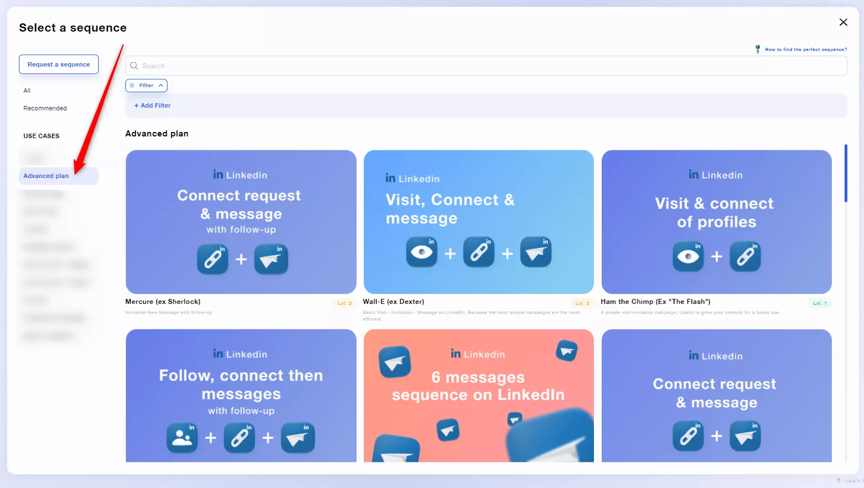This screenshot has height=488, width=864.
Task: Click the filter lines icon inside Filter button
Action: tap(133, 85)
